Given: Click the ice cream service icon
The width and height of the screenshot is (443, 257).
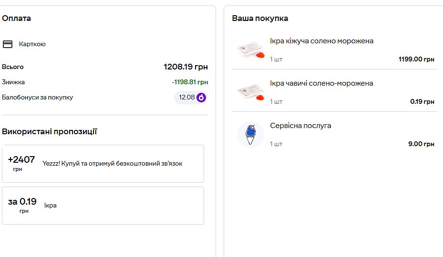Looking at the screenshot, I should 250,134.
